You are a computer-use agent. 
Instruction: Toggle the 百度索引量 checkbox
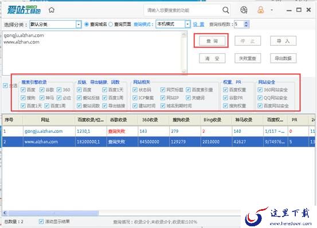click(x=188, y=90)
